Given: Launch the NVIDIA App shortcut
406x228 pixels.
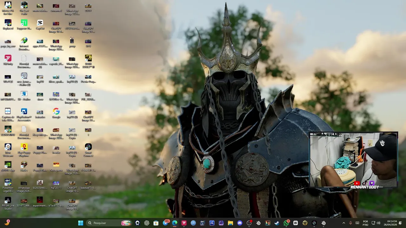Looking at the screenshot, I should (x=8, y=167).
